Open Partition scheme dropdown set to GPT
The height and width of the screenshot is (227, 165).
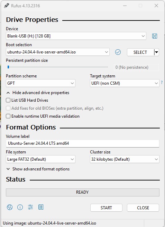click(40, 83)
